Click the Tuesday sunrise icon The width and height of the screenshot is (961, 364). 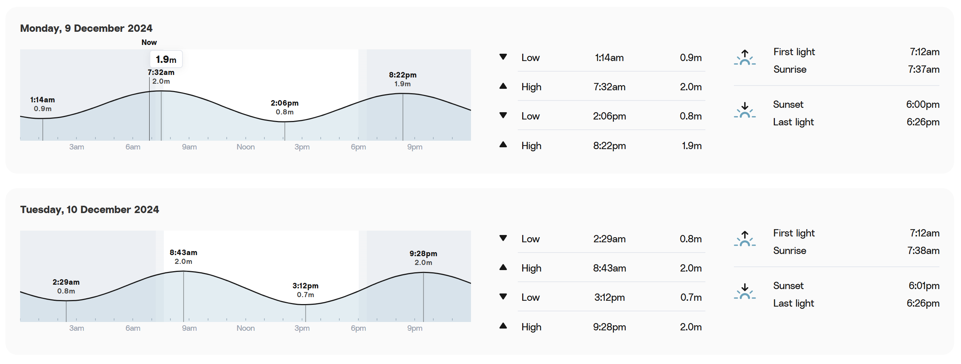point(744,239)
